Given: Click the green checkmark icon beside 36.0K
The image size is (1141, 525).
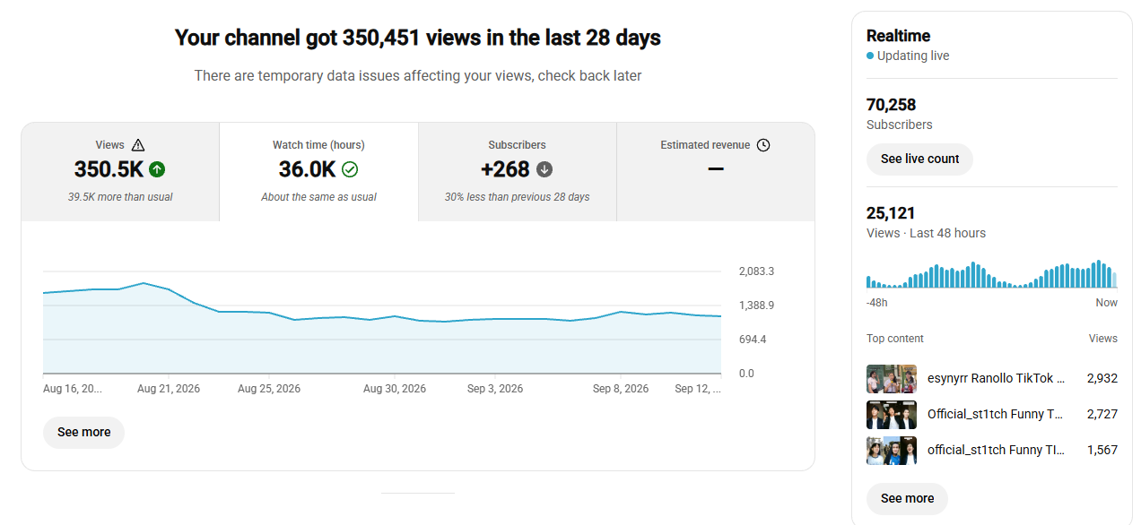Looking at the screenshot, I should (350, 169).
